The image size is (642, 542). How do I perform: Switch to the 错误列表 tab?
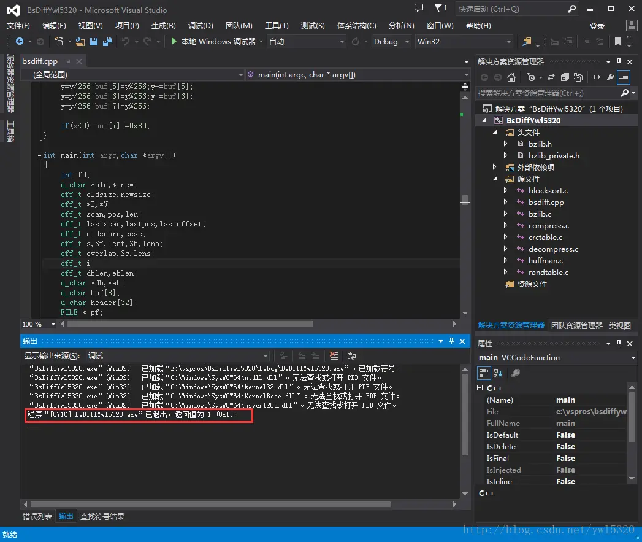point(37,517)
